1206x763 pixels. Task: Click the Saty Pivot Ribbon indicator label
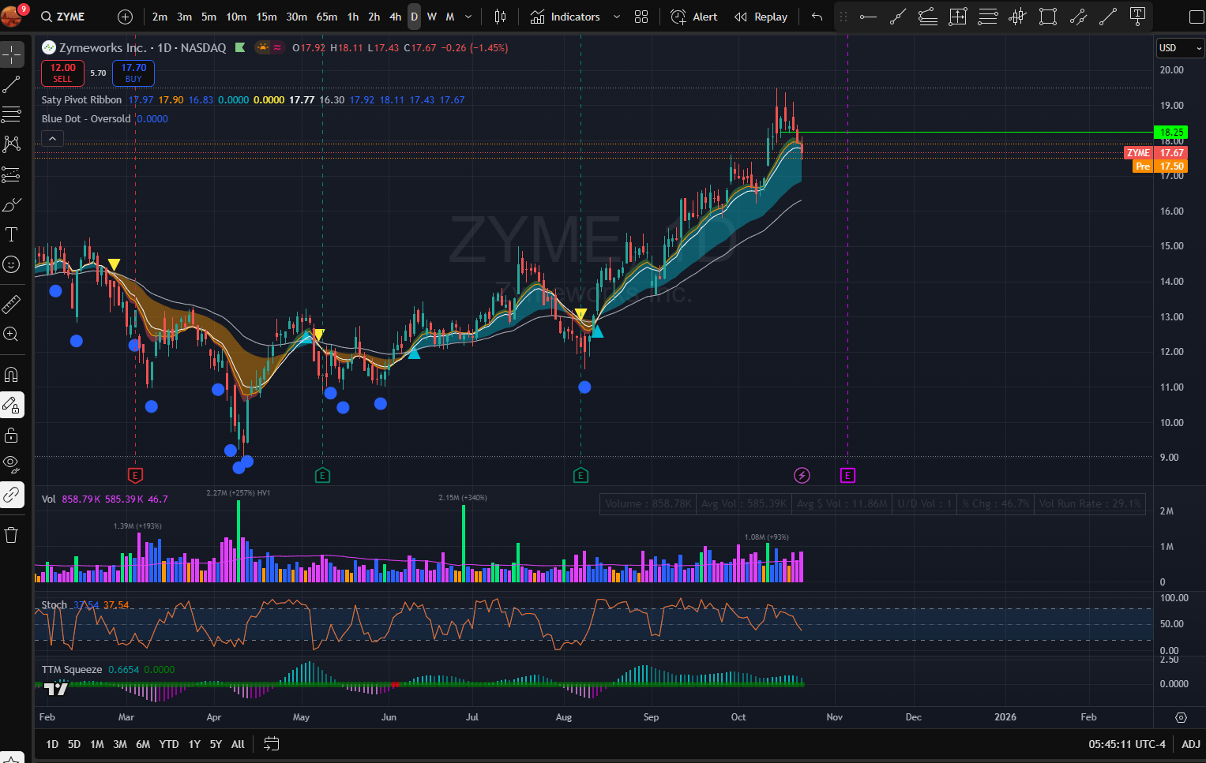(x=81, y=100)
